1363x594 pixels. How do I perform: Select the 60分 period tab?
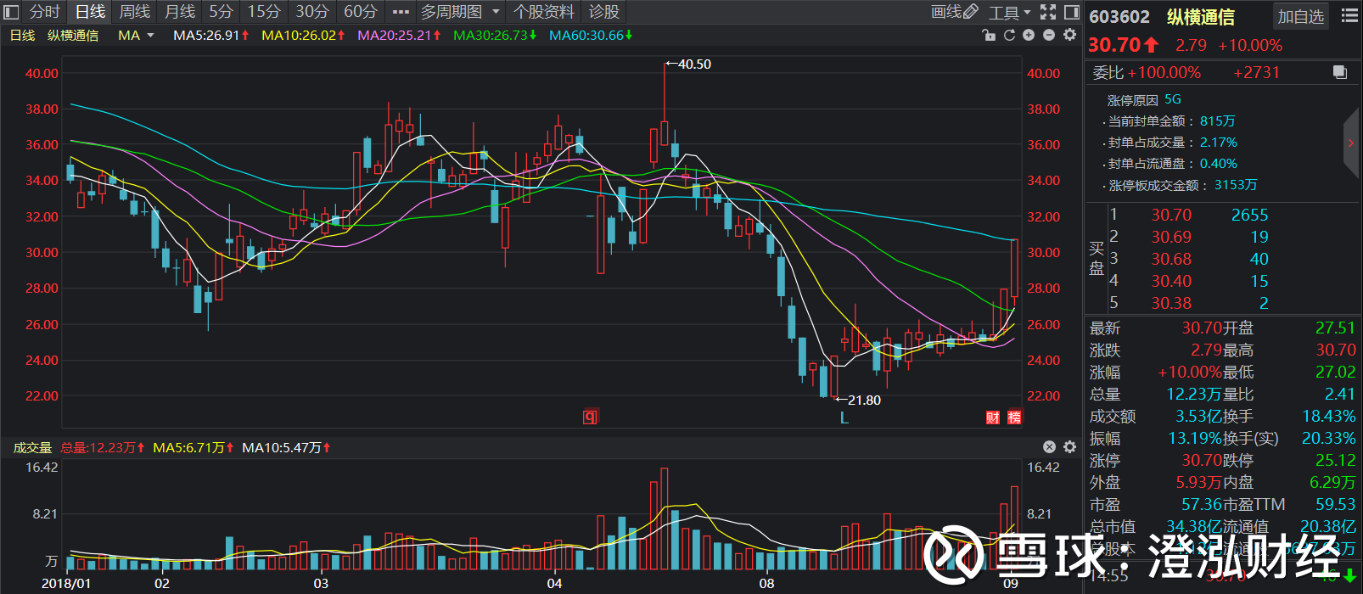pos(360,12)
